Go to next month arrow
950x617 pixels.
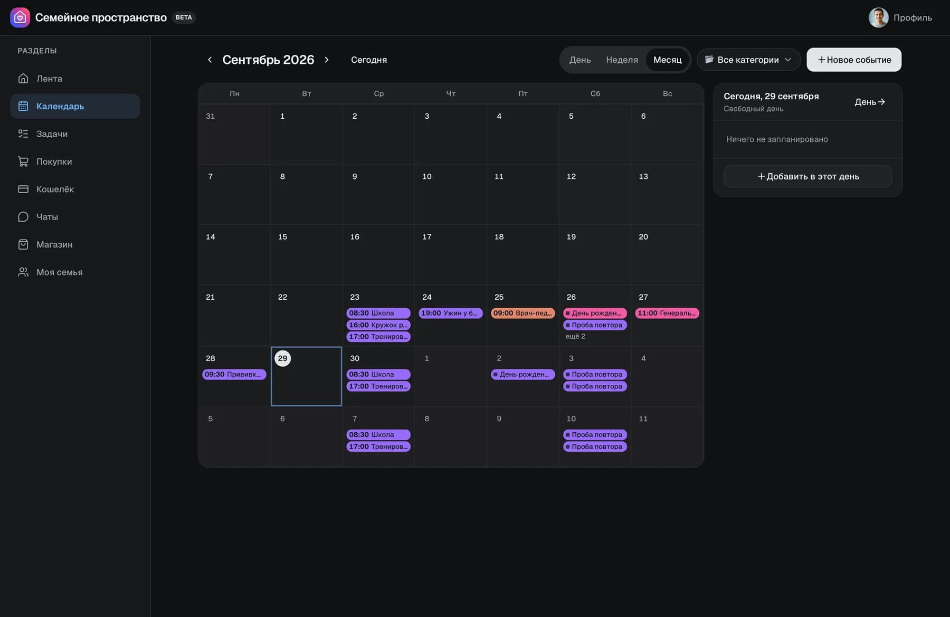327,60
